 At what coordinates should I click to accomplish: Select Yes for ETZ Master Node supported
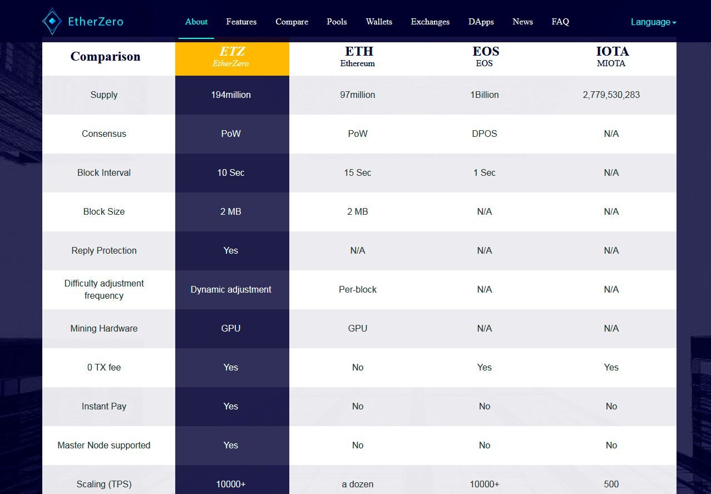pyautogui.click(x=231, y=446)
